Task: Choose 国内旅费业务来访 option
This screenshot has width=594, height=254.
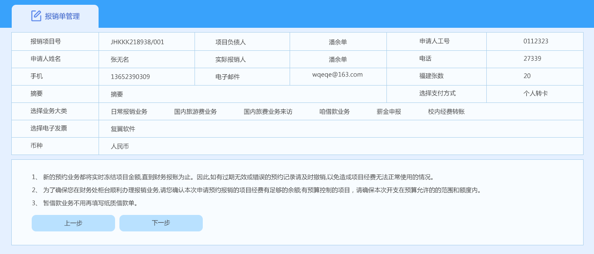Action: click(268, 112)
